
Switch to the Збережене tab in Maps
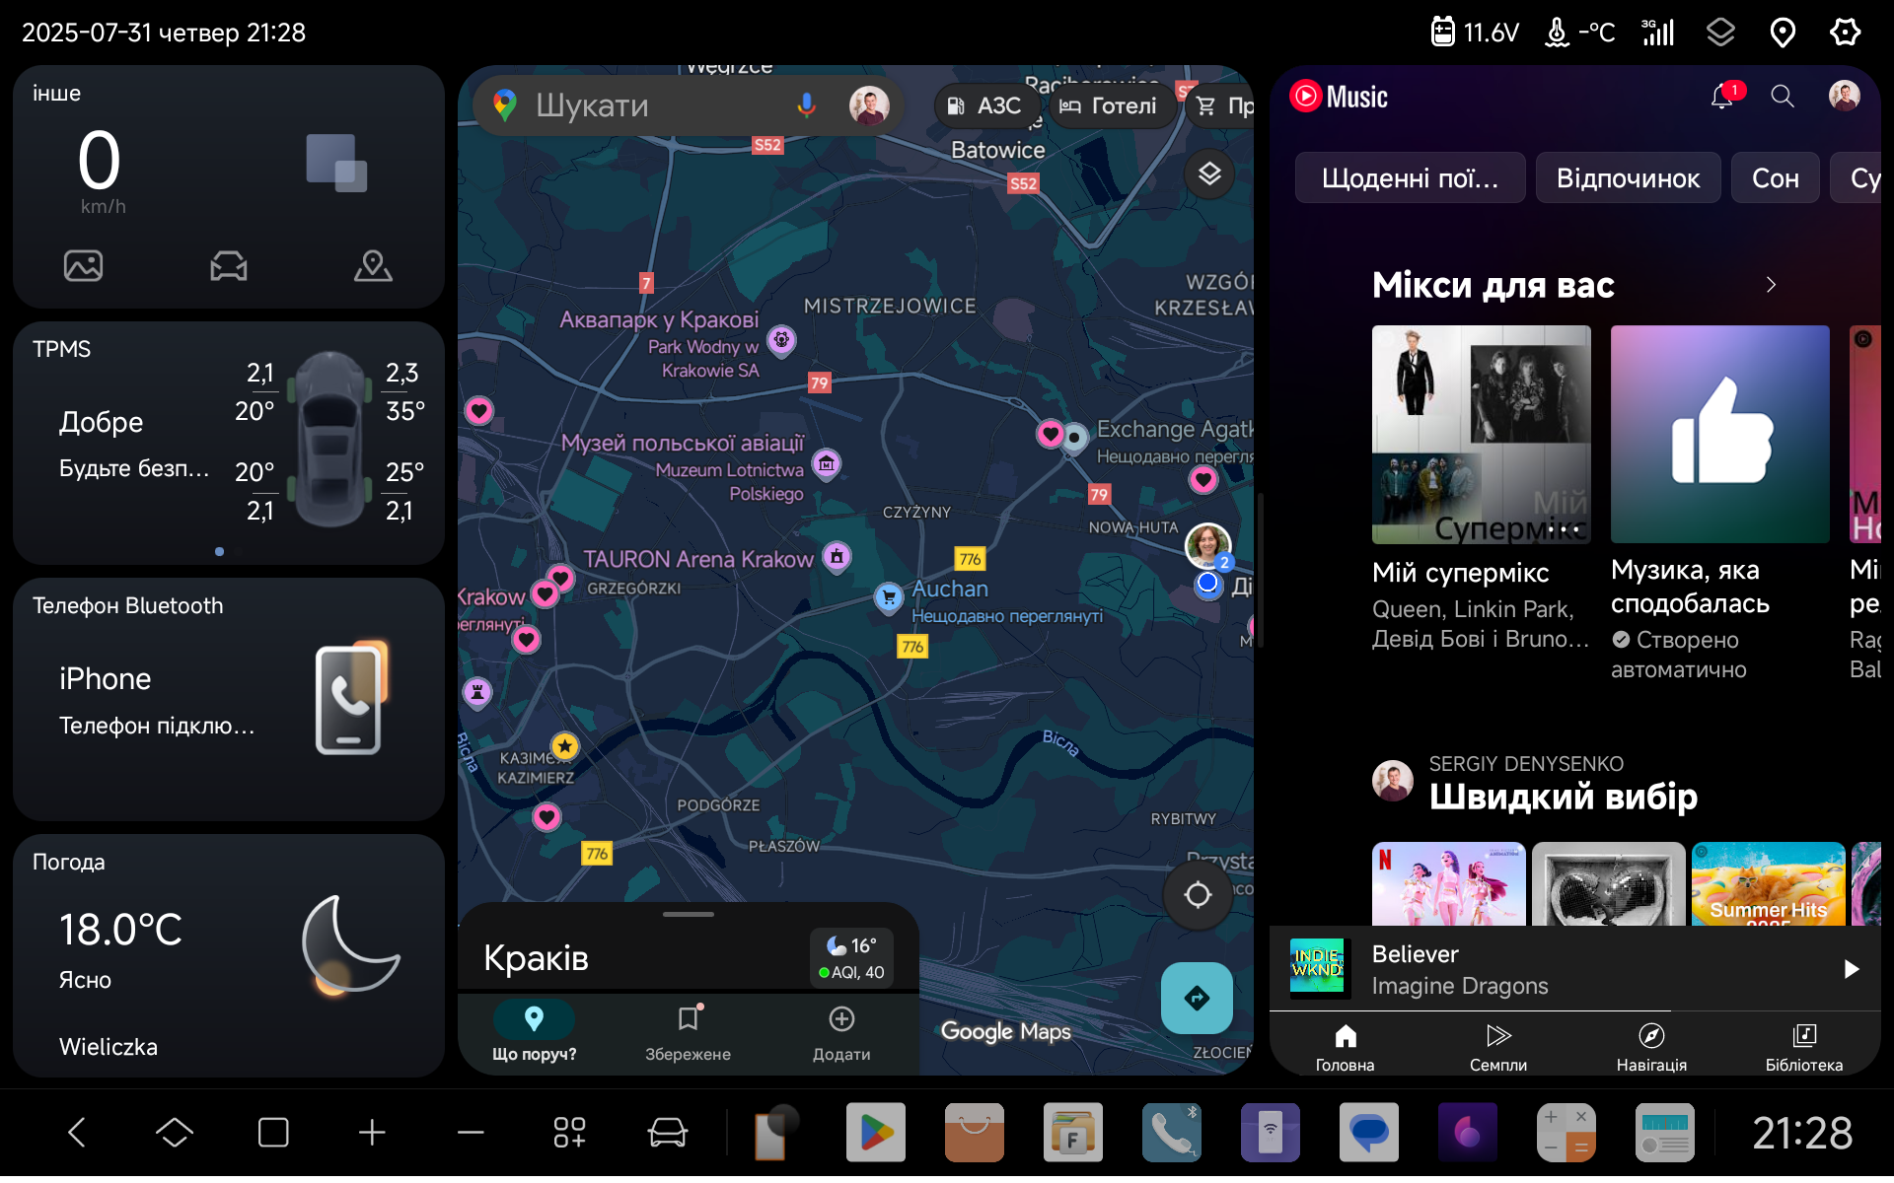[x=688, y=1032]
